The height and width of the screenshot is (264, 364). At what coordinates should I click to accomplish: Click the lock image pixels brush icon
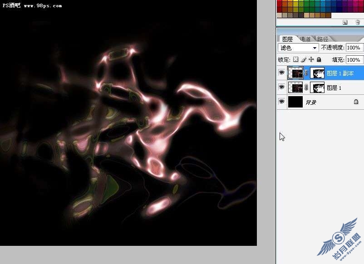click(x=304, y=59)
